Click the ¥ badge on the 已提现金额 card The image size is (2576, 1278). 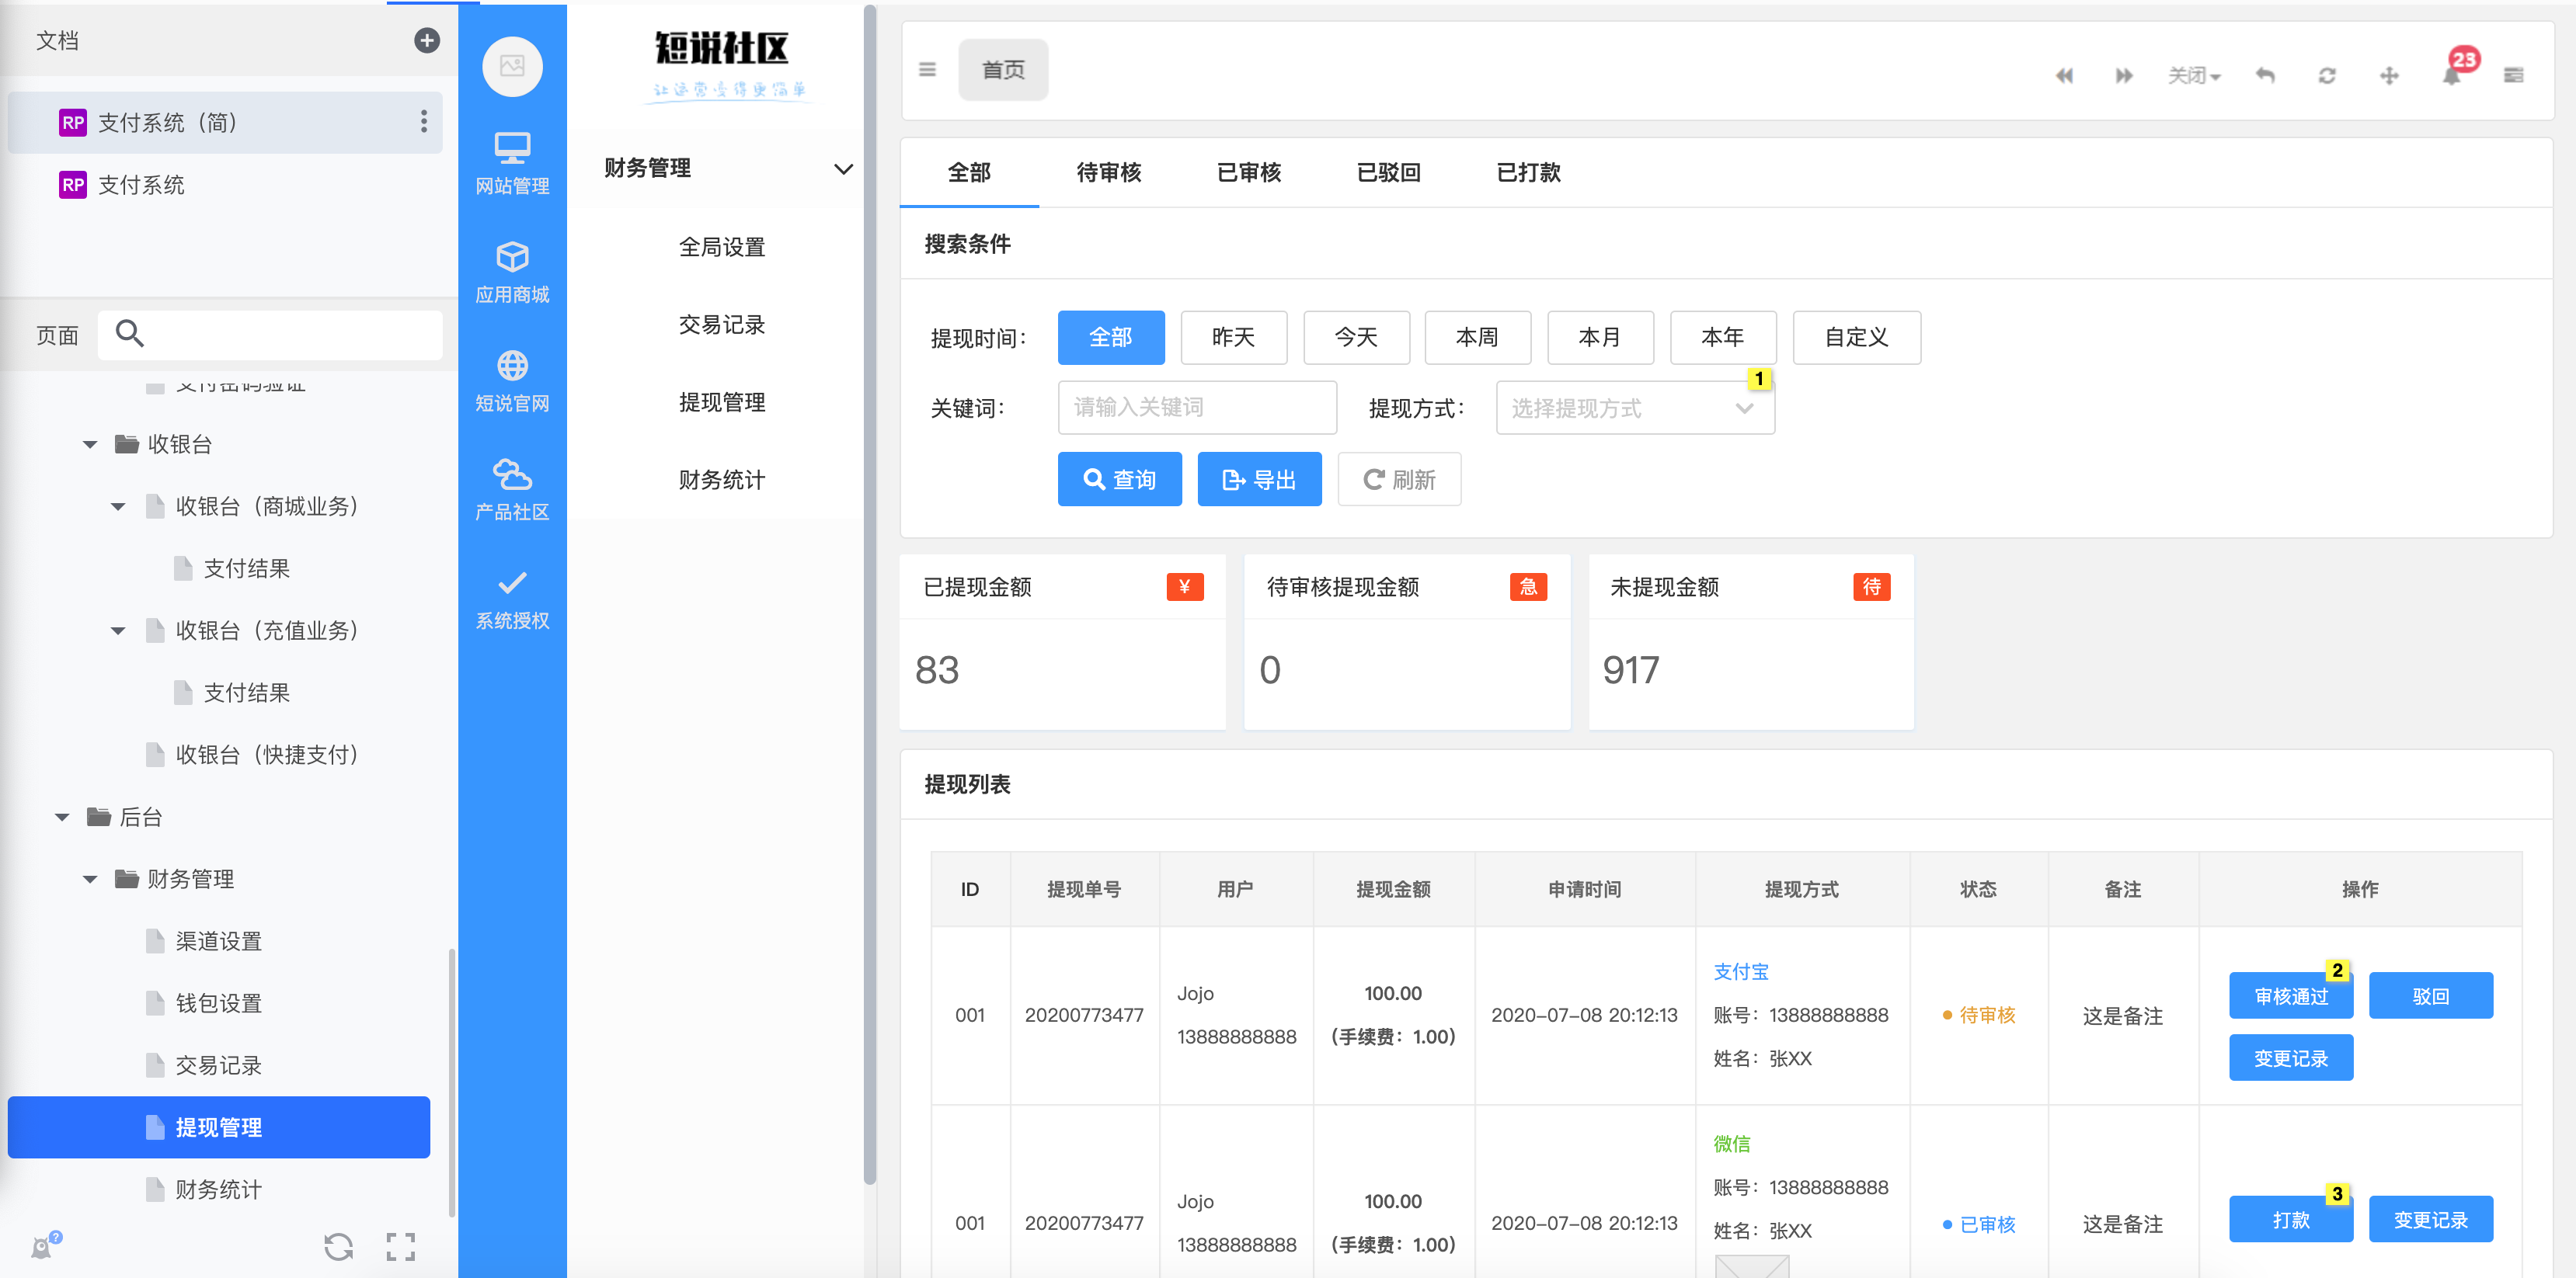[x=1184, y=586]
